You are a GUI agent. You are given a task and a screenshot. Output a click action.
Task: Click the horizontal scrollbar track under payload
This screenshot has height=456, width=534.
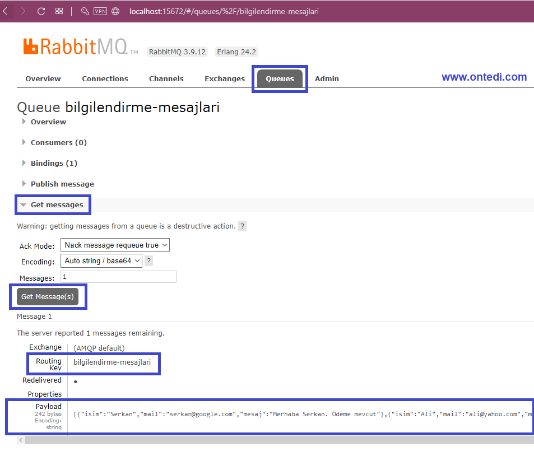click(279, 440)
